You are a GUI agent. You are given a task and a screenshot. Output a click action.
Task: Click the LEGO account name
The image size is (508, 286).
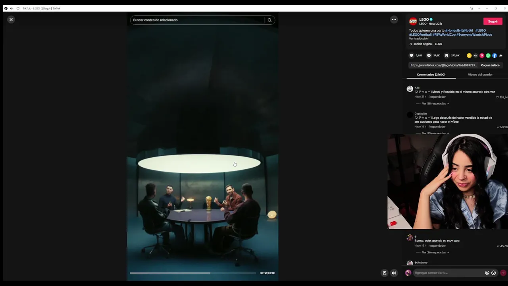[x=424, y=19]
